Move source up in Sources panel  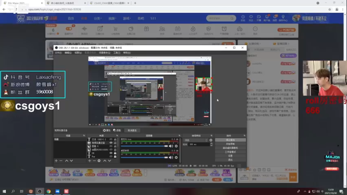click(x=105, y=161)
